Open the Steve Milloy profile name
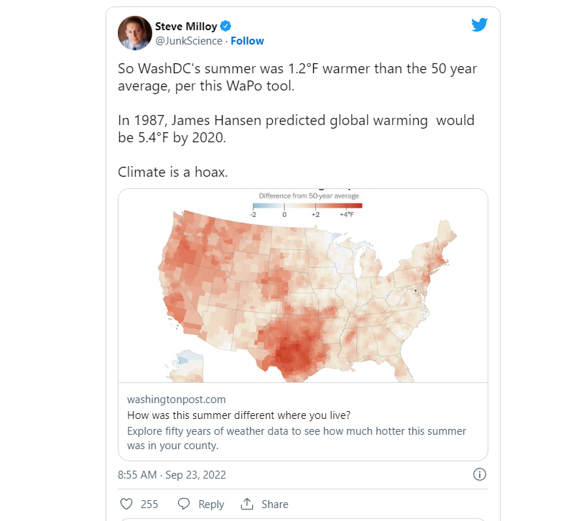 (185, 27)
